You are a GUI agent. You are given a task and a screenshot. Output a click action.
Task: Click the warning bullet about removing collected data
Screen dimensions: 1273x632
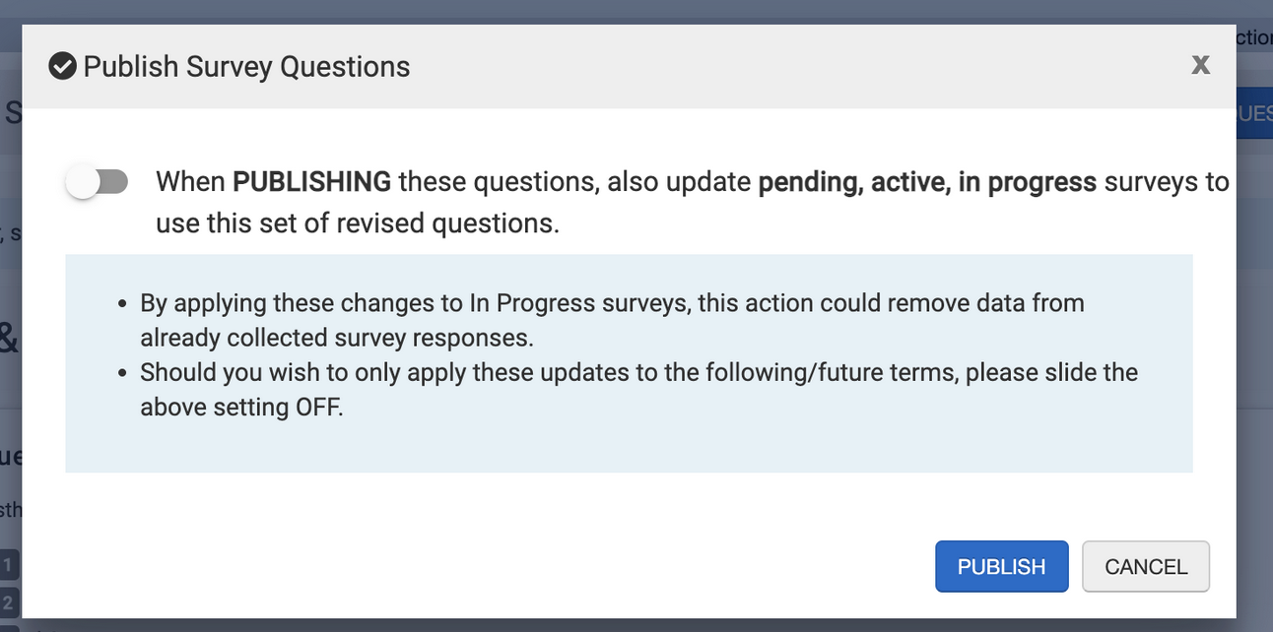[x=611, y=303]
